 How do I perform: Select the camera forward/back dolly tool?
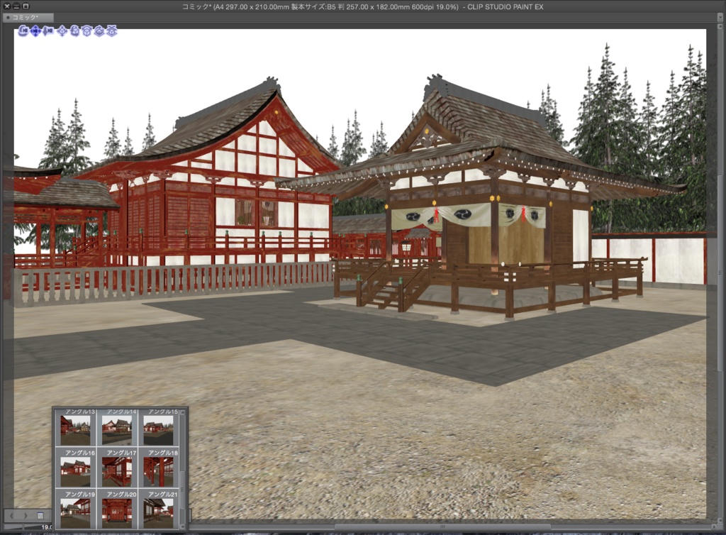[x=48, y=31]
